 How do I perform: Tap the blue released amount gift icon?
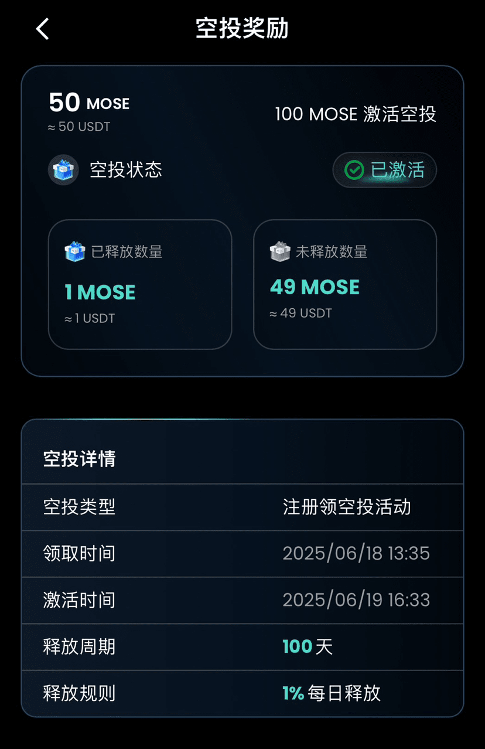tap(74, 252)
